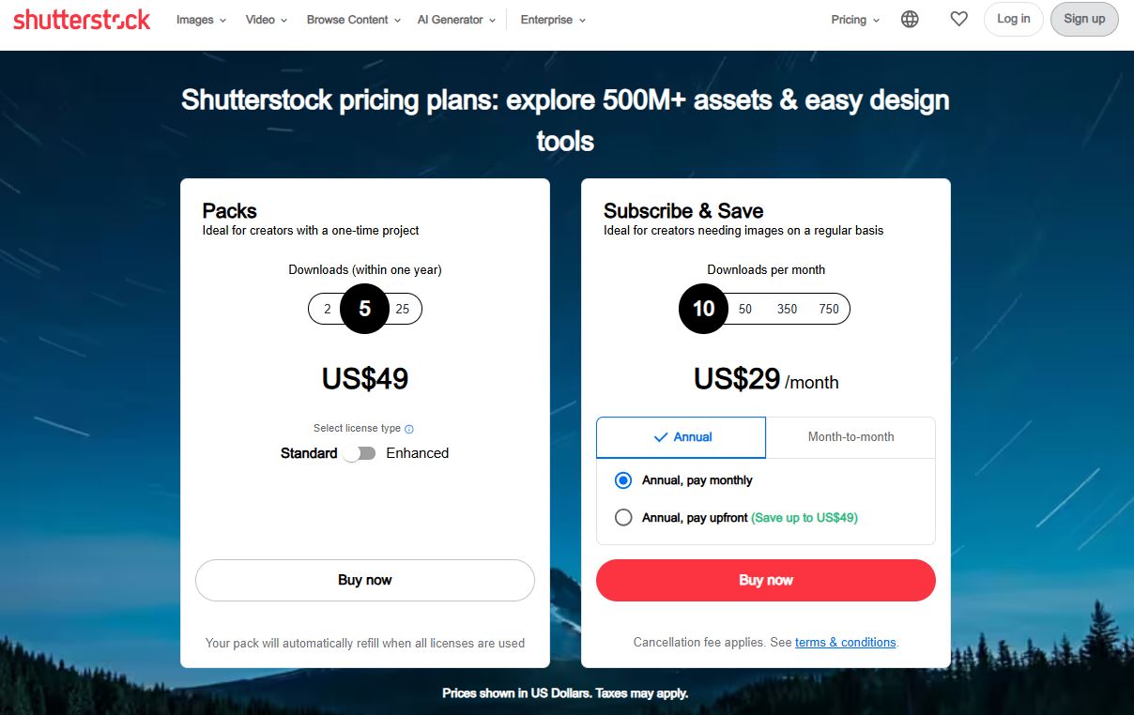
Task: Open the Pricing menu
Action: coord(855,20)
